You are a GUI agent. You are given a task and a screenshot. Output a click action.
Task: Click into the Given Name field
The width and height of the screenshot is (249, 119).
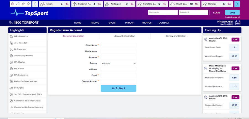tap(118, 45)
